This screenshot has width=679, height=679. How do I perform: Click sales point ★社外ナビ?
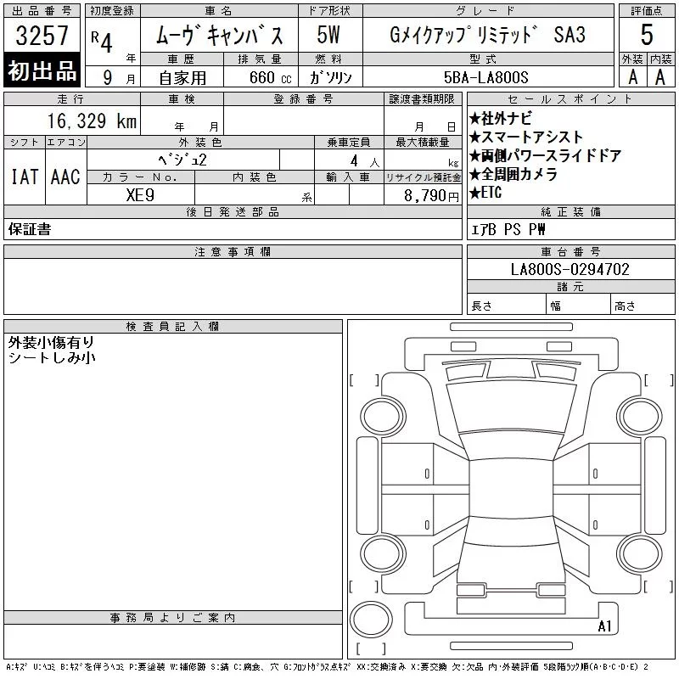click(500, 118)
